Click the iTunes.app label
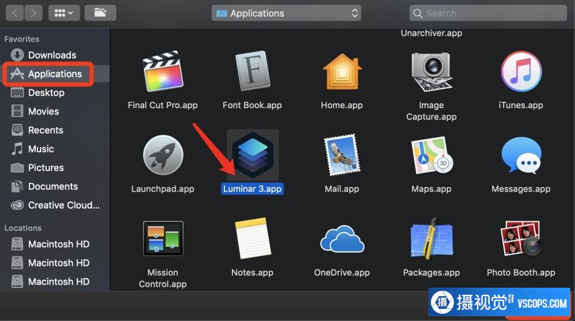The width and height of the screenshot is (575, 321). point(521,105)
